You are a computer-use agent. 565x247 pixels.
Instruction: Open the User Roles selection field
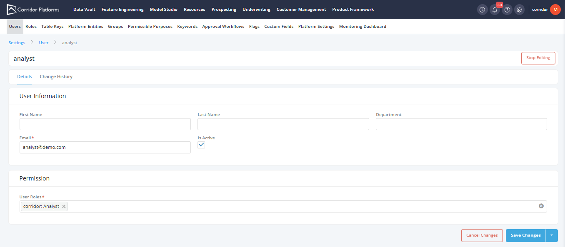(x=292, y=207)
